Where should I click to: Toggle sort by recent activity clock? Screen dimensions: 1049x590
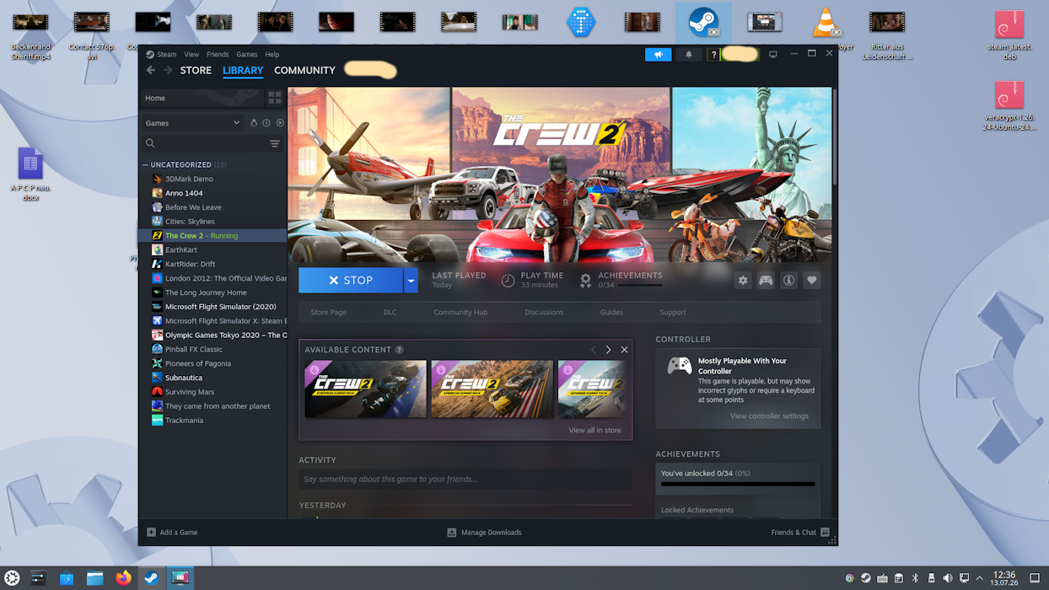tap(266, 123)
